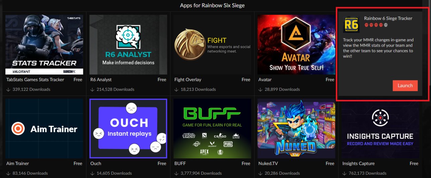The width and height of the screenshot is (431, 178).
Task: Click the Fight Overlay title text
Action: point(188,79)
